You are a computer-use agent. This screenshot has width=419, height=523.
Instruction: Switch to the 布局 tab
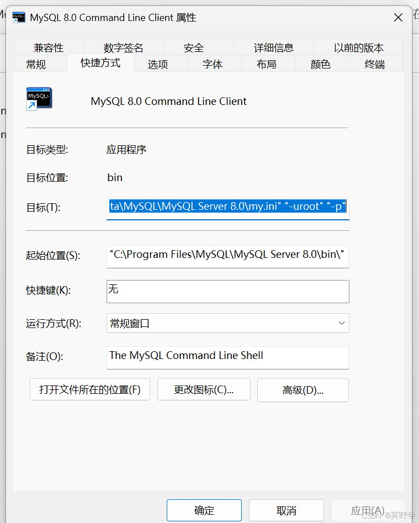click(x=266, y=64)
